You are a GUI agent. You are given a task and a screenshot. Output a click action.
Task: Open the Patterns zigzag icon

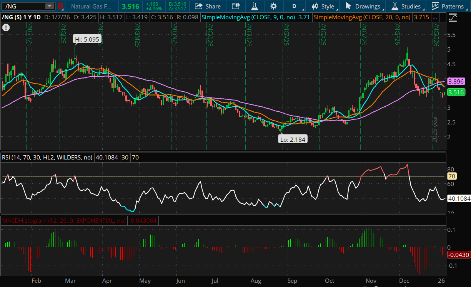[x=435, y=6]
